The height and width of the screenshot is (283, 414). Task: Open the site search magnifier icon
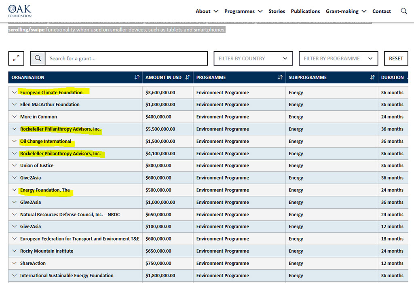pyautogui.click(x=403, y=11)
